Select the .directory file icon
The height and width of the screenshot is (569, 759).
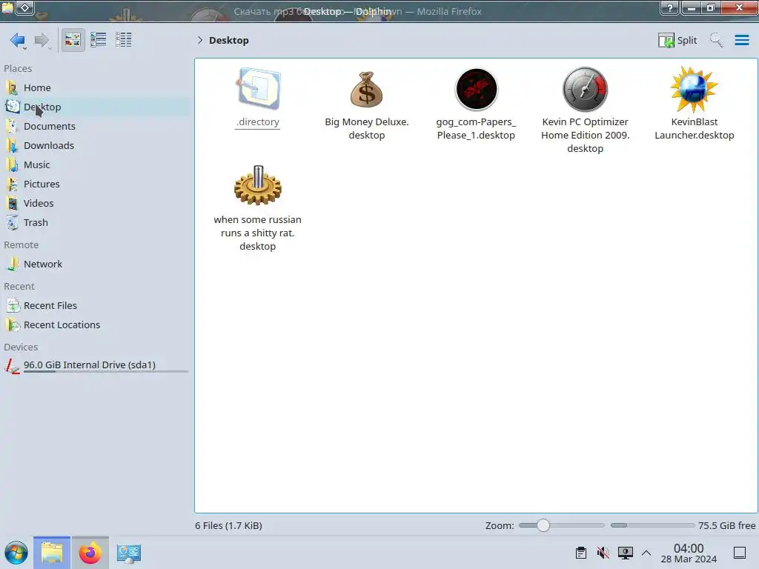[x=258, y=89]
